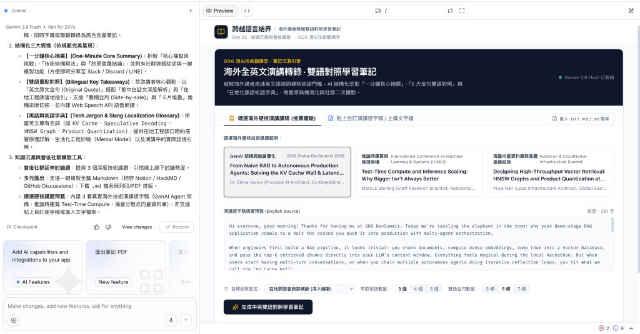Screen dimensions: 640x334
Task: Send prompt with the up arrow icon
Action: (x=186, y=320)
